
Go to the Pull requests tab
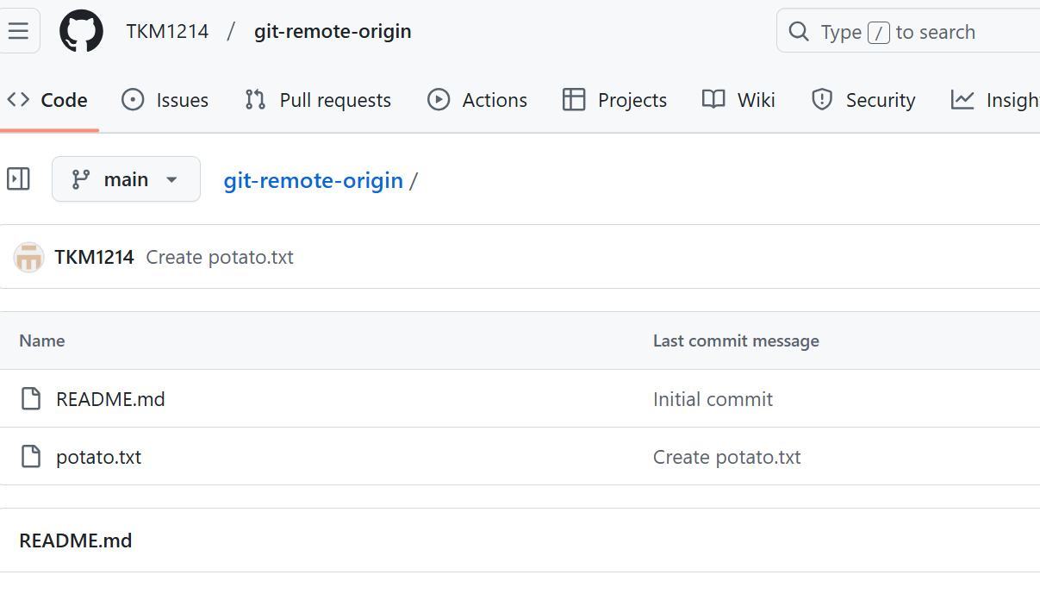pyautogui.click(x=318, y=100)
